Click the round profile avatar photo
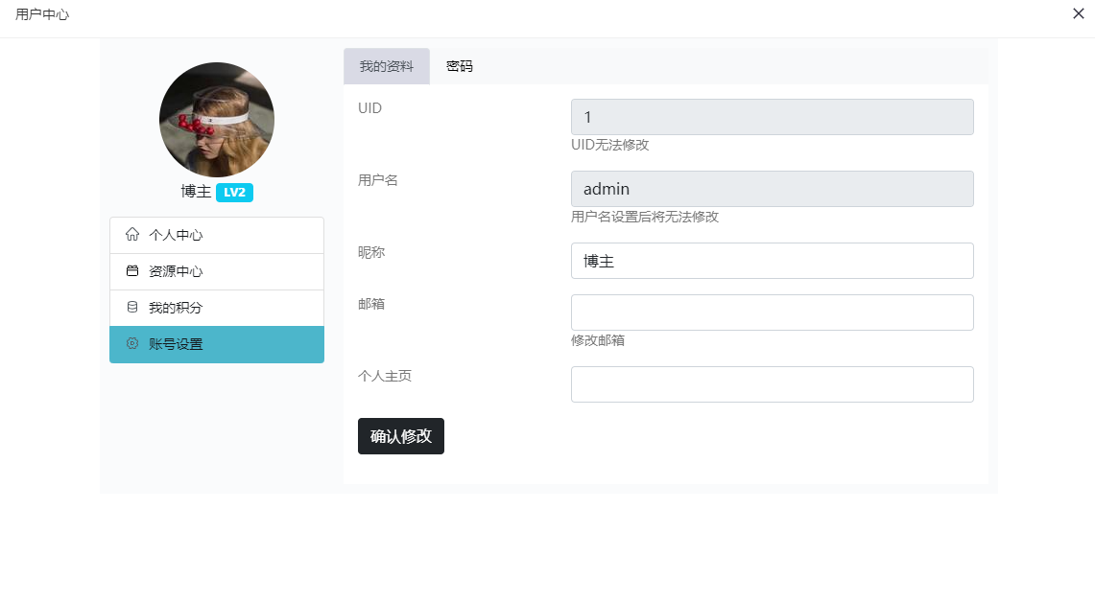The height and width of the screenshot is (602, 1095). [x=217, y=120]
